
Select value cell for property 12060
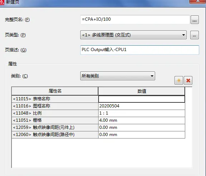(x=142, y=135)
